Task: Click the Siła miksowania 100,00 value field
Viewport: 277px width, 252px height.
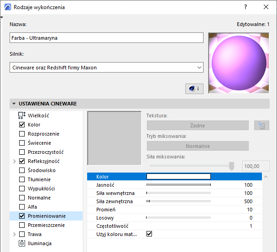Action: tap(256, 166)
